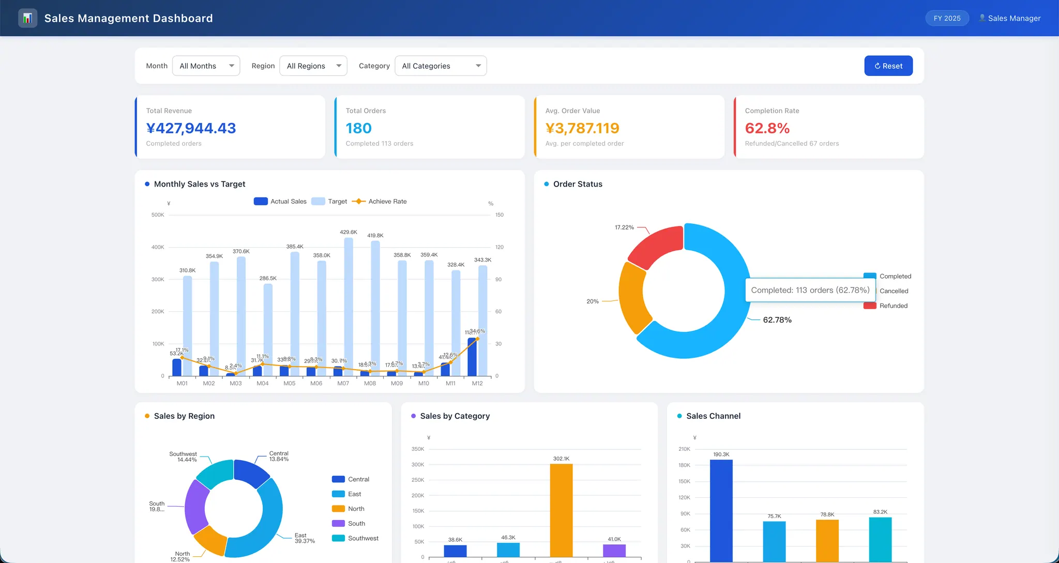Expand the All Regions dropdown
The image size is (1059, 563).
click(313, 66)
